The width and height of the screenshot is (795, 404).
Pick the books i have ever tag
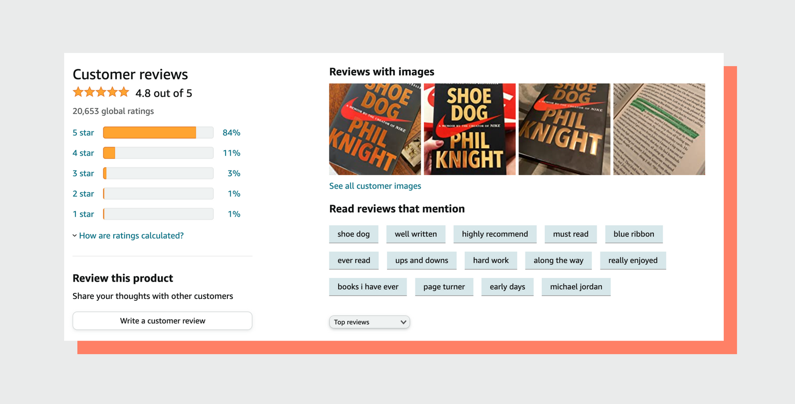(368, 287)
